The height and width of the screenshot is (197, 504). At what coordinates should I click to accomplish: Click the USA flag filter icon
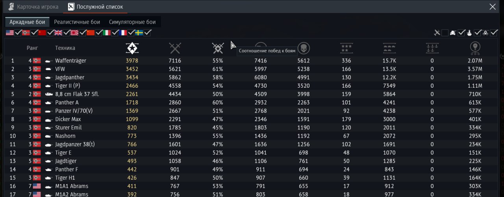point(10,33)
